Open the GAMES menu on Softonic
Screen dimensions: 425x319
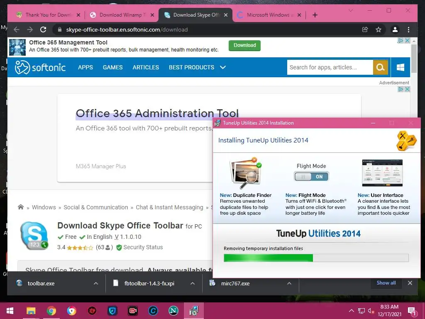[113, 67]
